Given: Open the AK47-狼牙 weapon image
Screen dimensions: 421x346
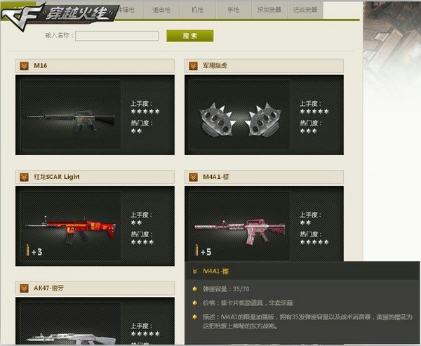Looking at the screenshot, I should (x=71, y=339).
